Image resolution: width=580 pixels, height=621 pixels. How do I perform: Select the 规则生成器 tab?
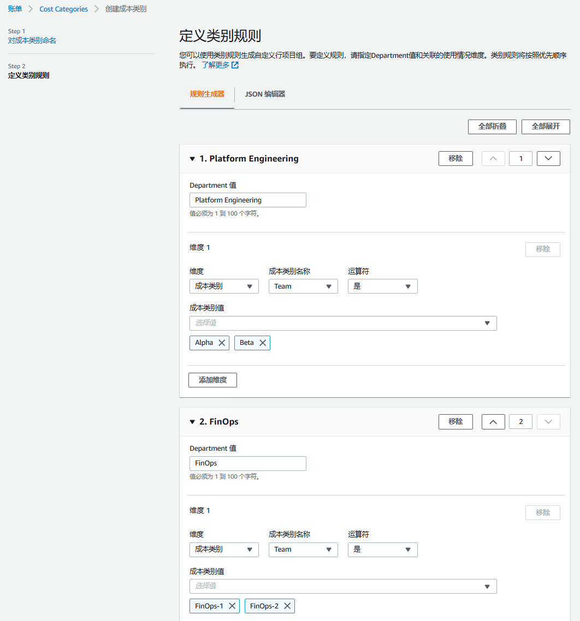point(207,94)
